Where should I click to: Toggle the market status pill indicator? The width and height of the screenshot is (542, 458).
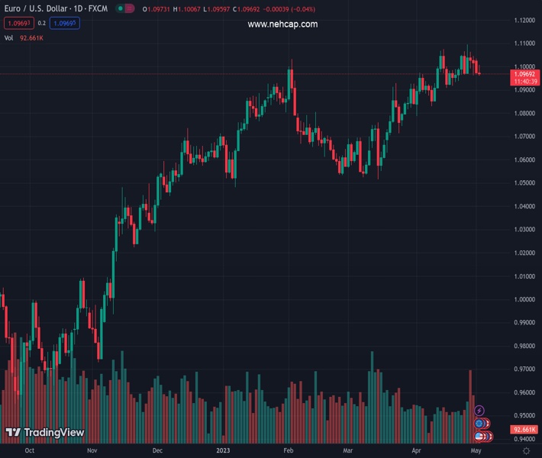[126, 8]
